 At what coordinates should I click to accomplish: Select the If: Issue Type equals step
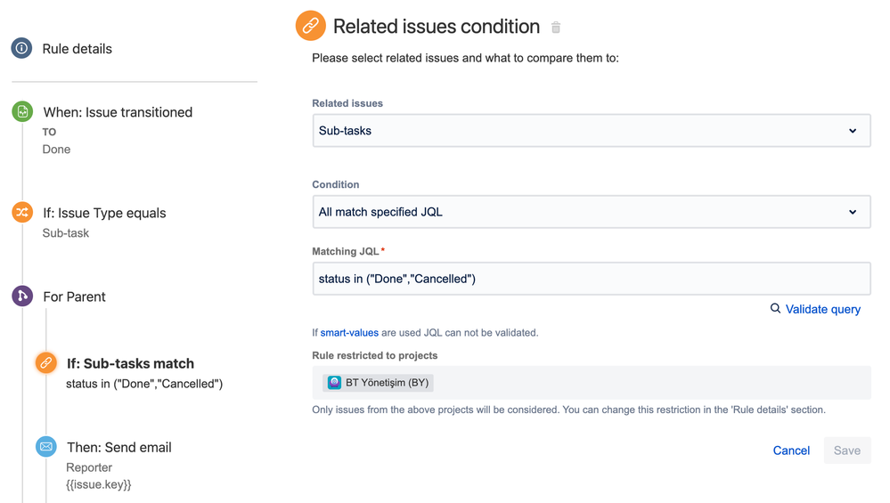[104, 213]
